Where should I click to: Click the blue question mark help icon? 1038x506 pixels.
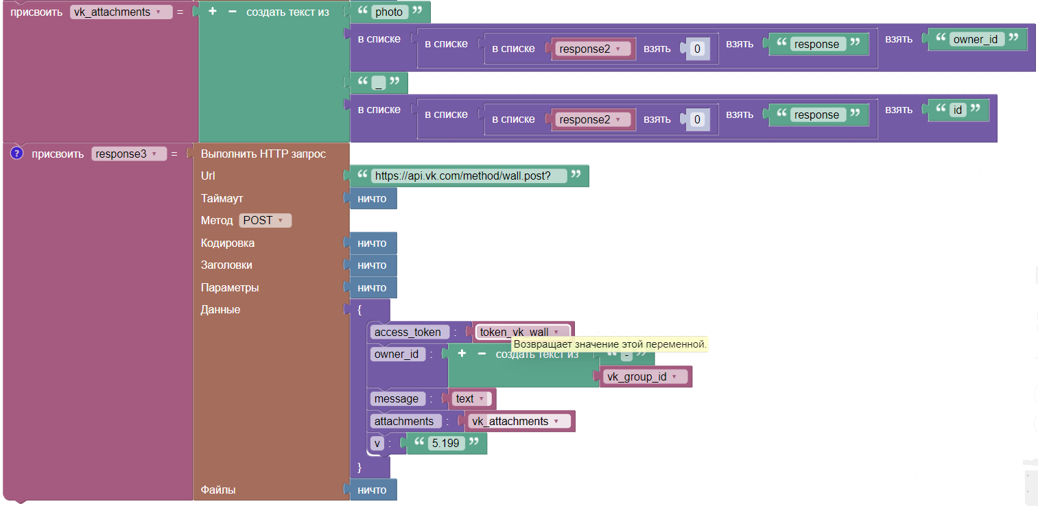[17, 154]
